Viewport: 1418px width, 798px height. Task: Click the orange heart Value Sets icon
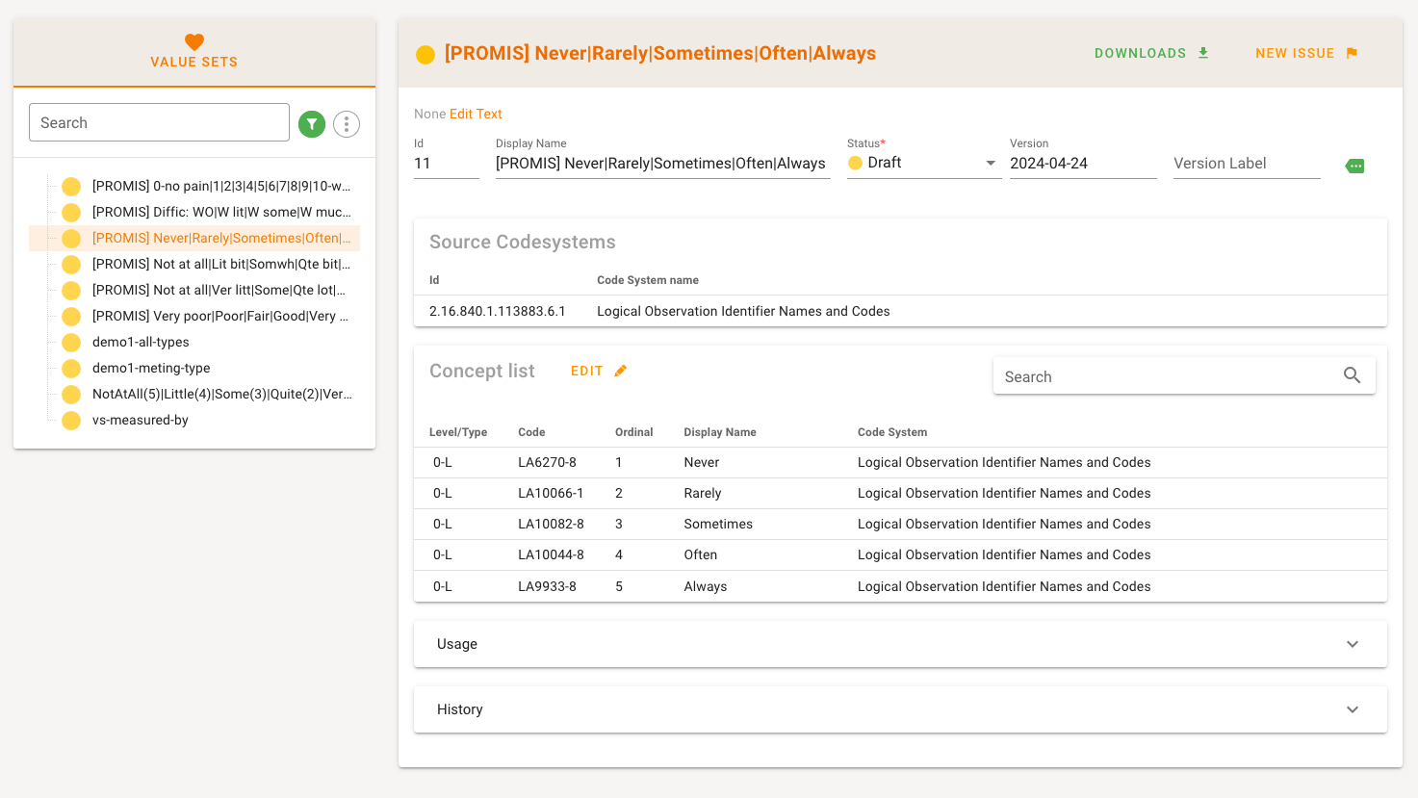pyautogui.click(x=194, y=42)
